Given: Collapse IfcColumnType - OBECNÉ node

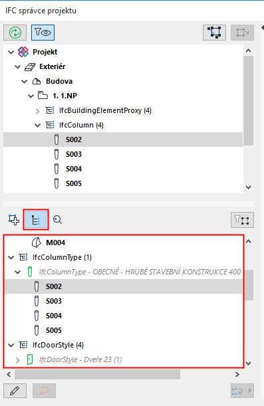Looking at the screenshot, I should tap(17, 272).
